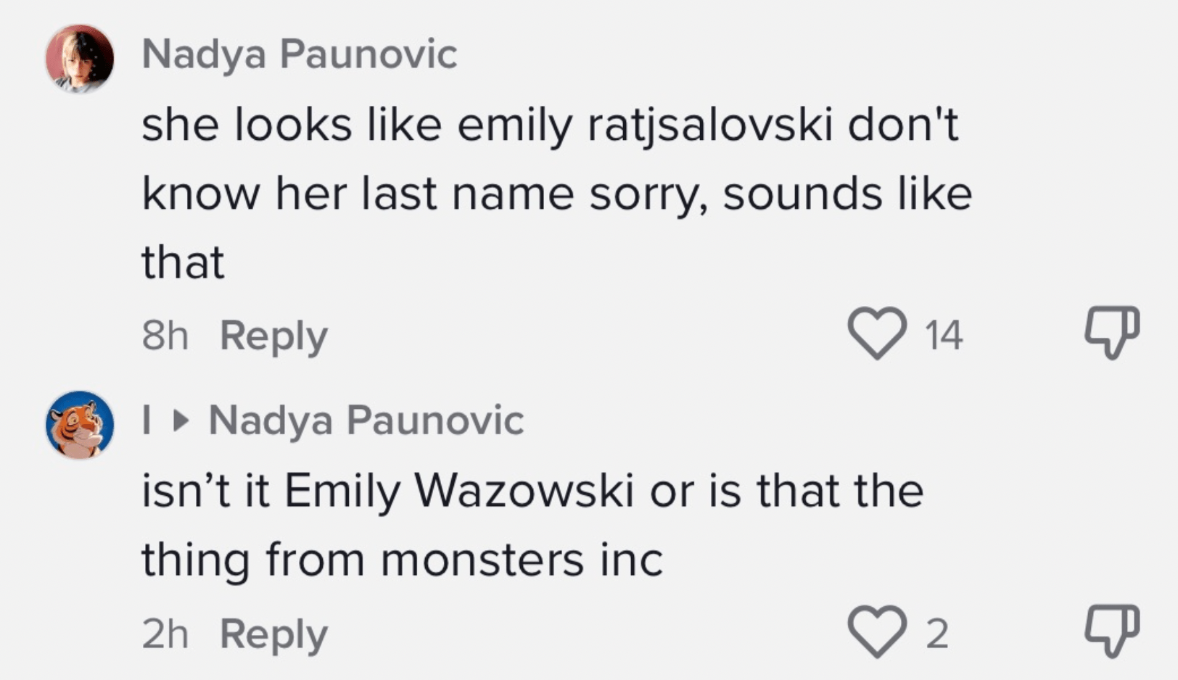
Task: Click the username "I" on the reply
Action: pos(147,420)
